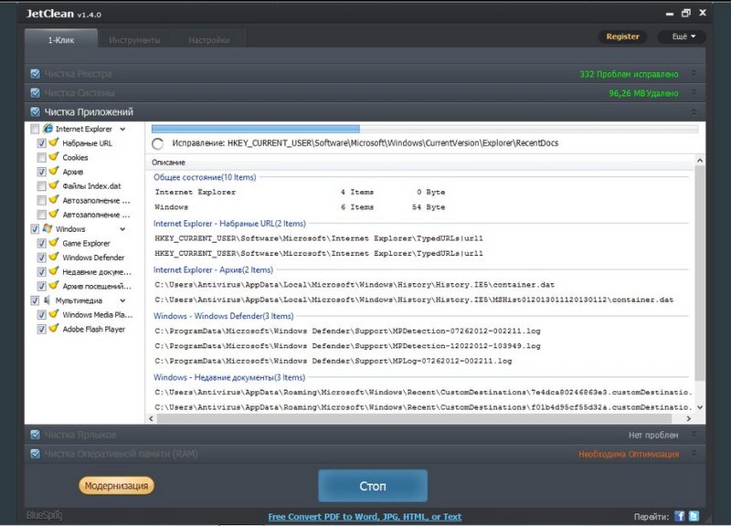This screenshot has height=526, width=731.
Task: Click the Register button
Action: tap(622, 37)
